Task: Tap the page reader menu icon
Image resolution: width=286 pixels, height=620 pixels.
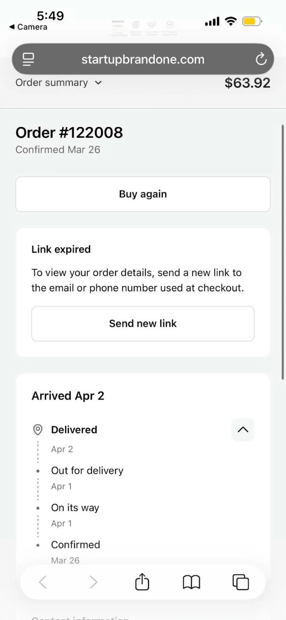Action: click(28, 59)
